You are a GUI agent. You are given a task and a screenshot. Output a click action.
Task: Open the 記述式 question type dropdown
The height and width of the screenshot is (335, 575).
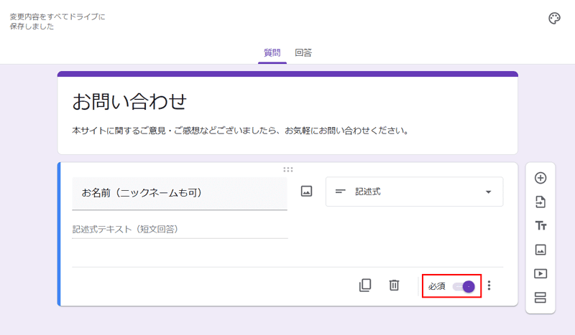[x=415, y=192]
